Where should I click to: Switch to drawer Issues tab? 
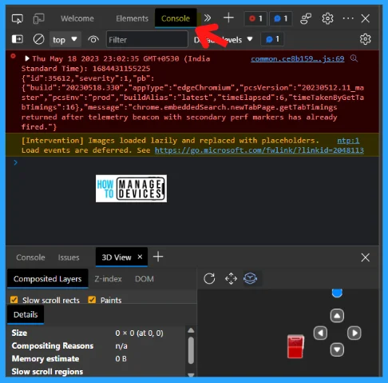69,257
